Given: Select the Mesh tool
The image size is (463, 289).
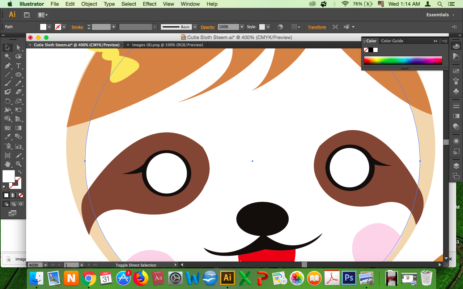Looking at the screenshot, I should (x=8, y=128).
